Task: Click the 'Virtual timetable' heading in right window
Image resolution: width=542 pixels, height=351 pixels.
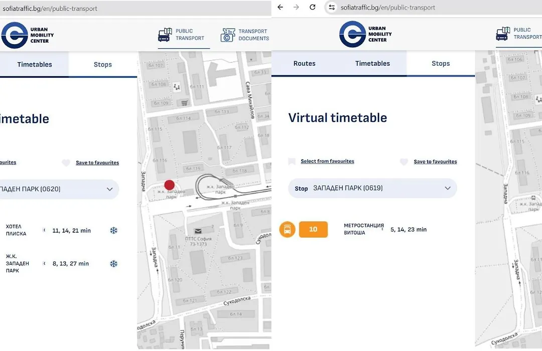Action: pyautogui.click(x=338, y=118)
